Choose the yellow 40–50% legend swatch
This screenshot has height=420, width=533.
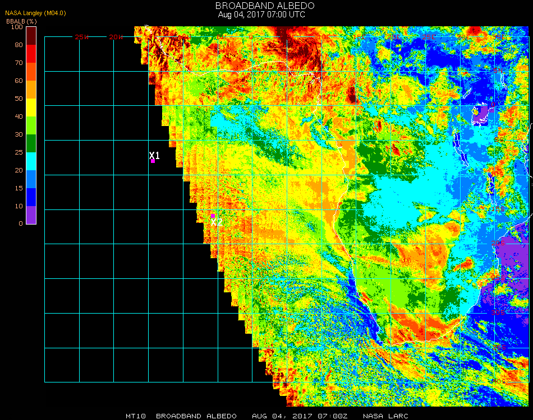click(x=31, y=107)
